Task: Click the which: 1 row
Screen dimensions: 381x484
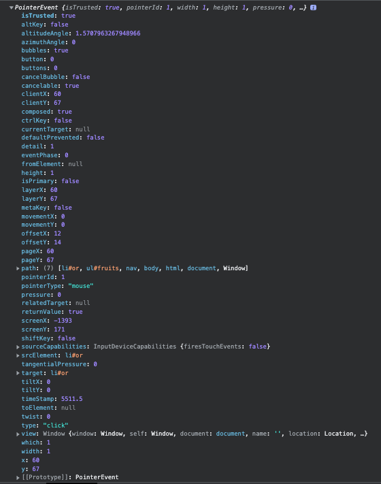Action: click(x=36, y=442)
